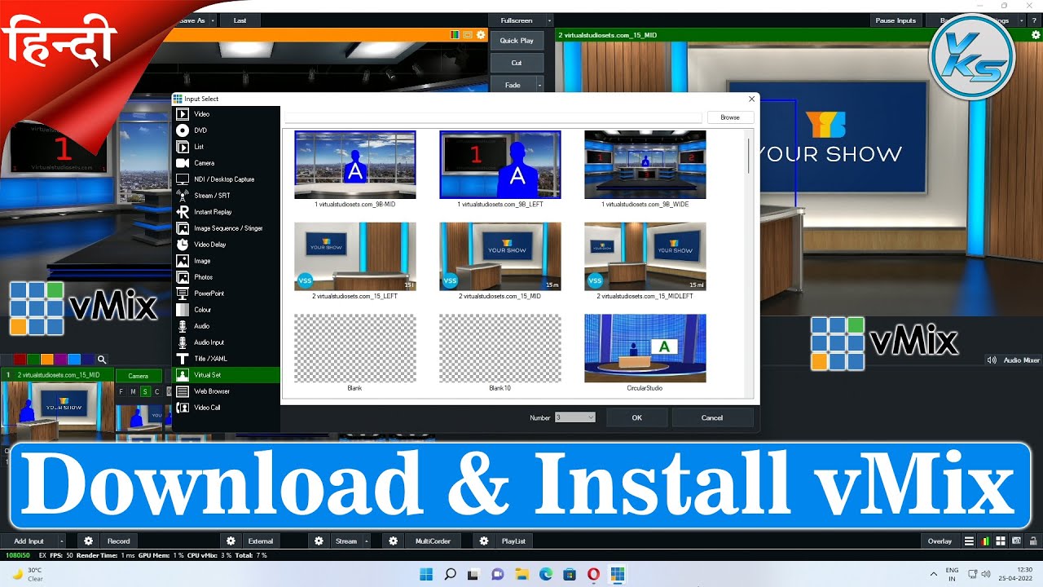This screenshot has height=587, width=1043.
Task: Open MultiCorder settings gear
Action: pos(394,541)
